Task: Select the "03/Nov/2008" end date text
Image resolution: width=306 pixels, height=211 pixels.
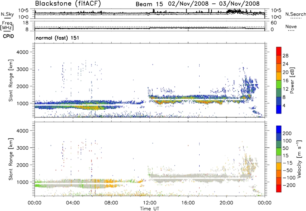Action: tap(239, 4)
